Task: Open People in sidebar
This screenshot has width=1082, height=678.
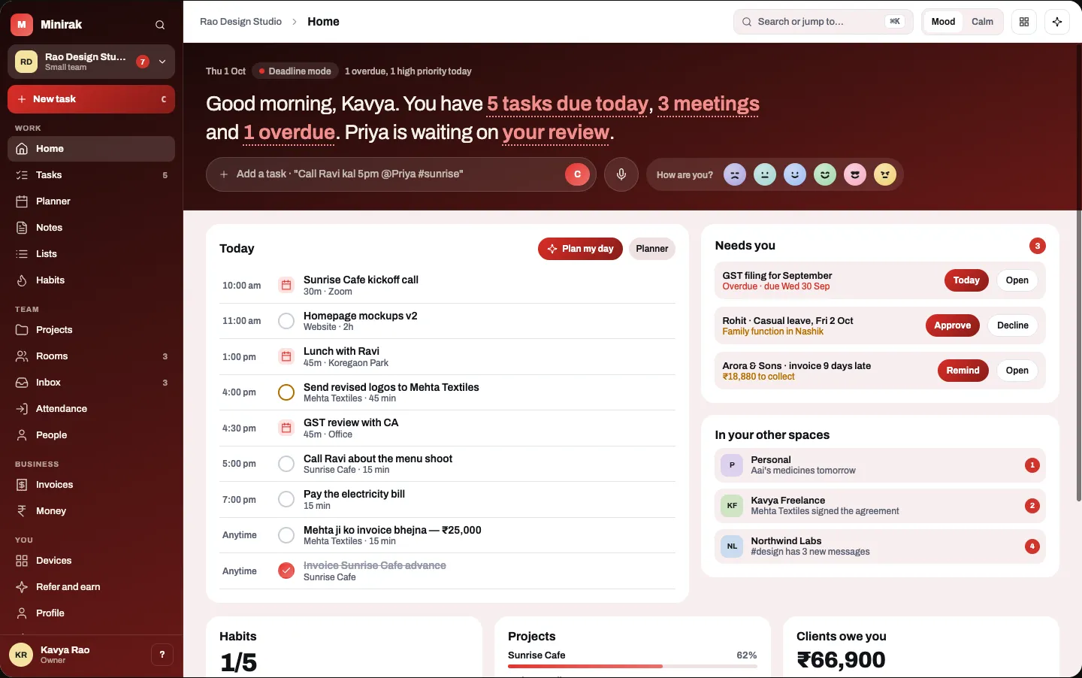Action: pos(91,435)
